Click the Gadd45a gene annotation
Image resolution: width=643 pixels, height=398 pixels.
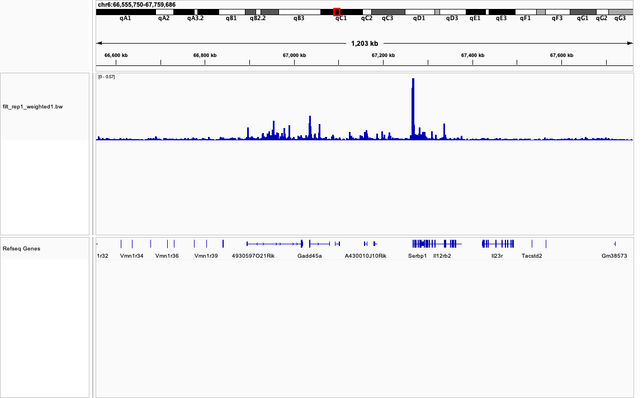(309, 256)
